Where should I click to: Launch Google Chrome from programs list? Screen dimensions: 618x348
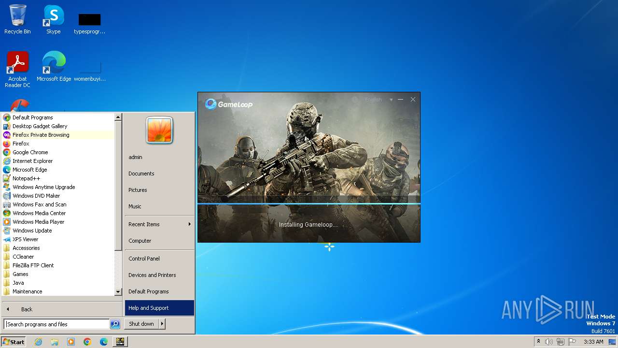58,152
